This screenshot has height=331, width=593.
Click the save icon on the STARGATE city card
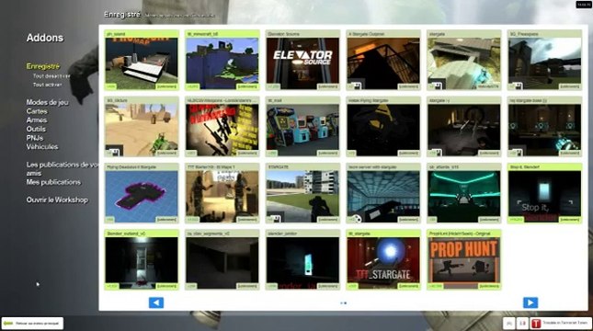(275, 219)
